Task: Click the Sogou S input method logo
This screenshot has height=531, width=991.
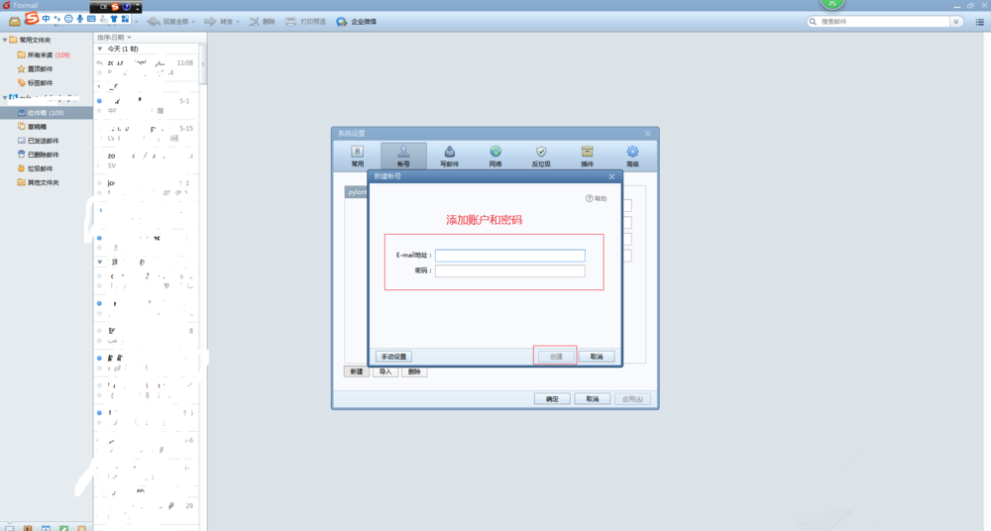Action: (x=32, y=19)
